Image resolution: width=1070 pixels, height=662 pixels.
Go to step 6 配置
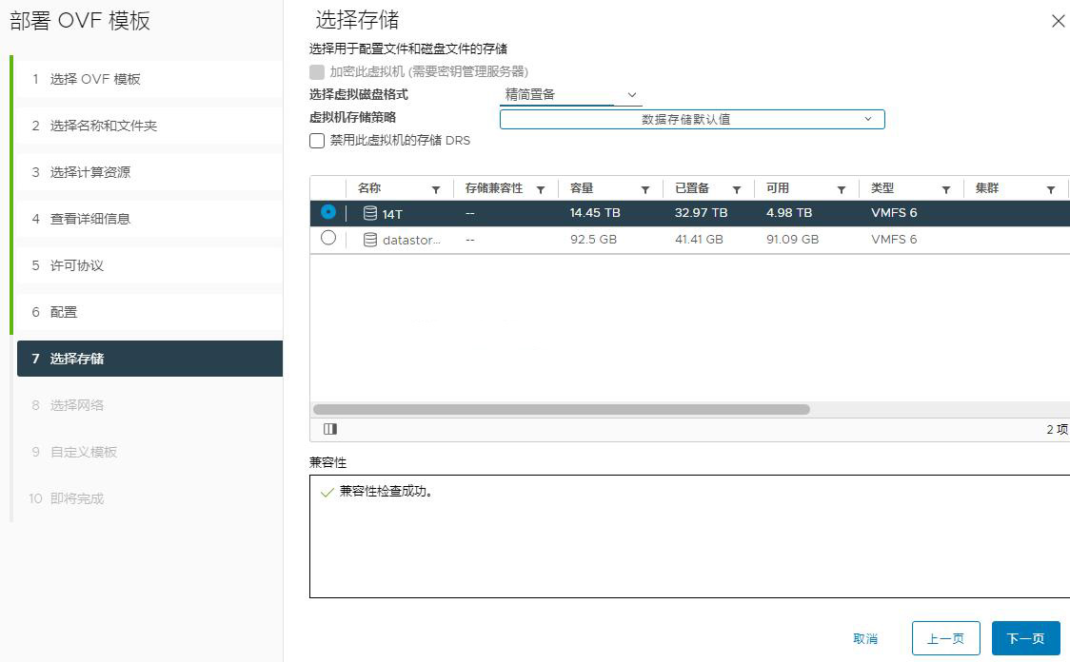(x=64, y=312)
